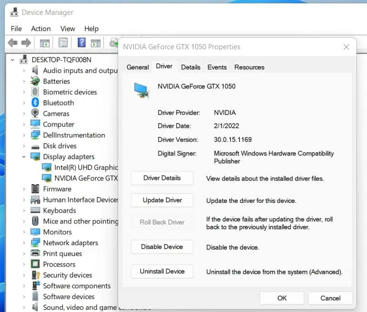The height and width of the screenshot is (312, 367).
Task: Expand the Disk drives node
Action: click(24, 146)
